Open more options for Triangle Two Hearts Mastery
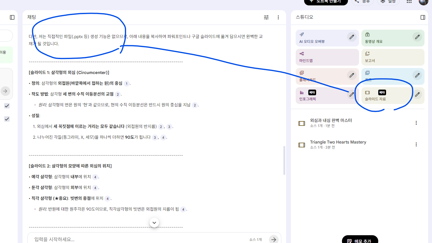 416,144
